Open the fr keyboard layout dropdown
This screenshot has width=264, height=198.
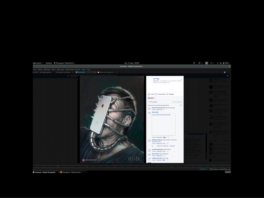click(x=212, y=63)
